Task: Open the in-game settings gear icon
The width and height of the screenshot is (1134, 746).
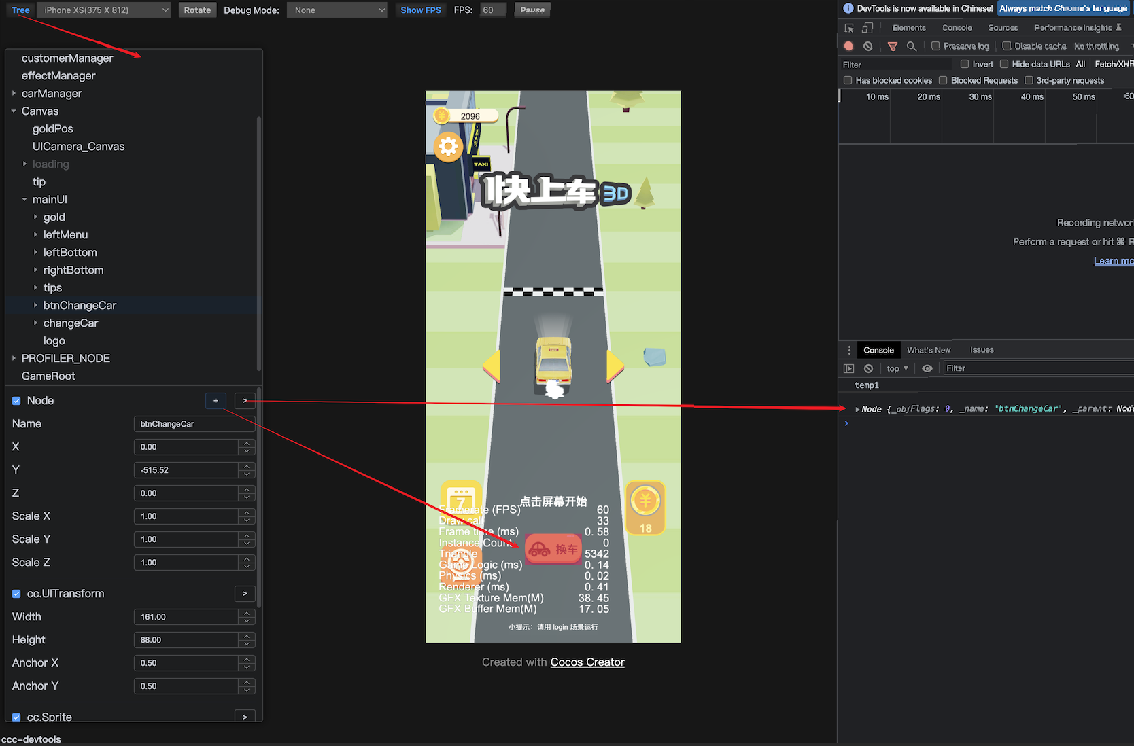Action: tap(449, 147)
